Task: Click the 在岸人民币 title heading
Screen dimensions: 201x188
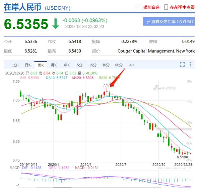Action: click(22, 7)
